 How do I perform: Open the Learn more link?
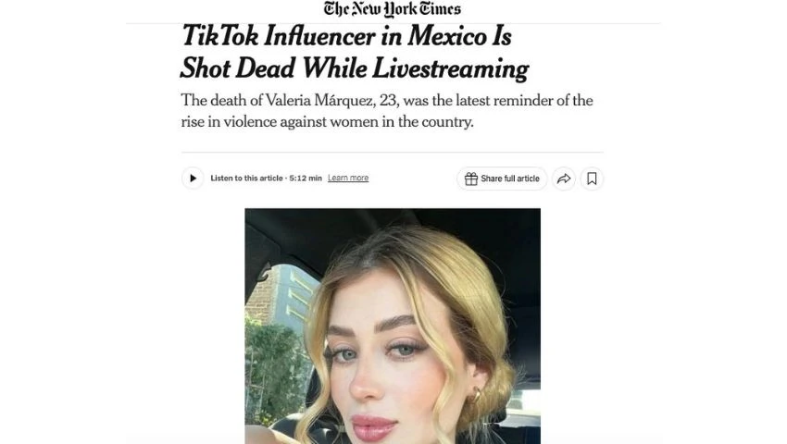point(348,178)
